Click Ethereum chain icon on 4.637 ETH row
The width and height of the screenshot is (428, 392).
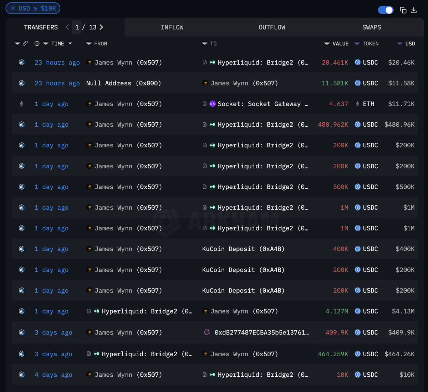21,104
